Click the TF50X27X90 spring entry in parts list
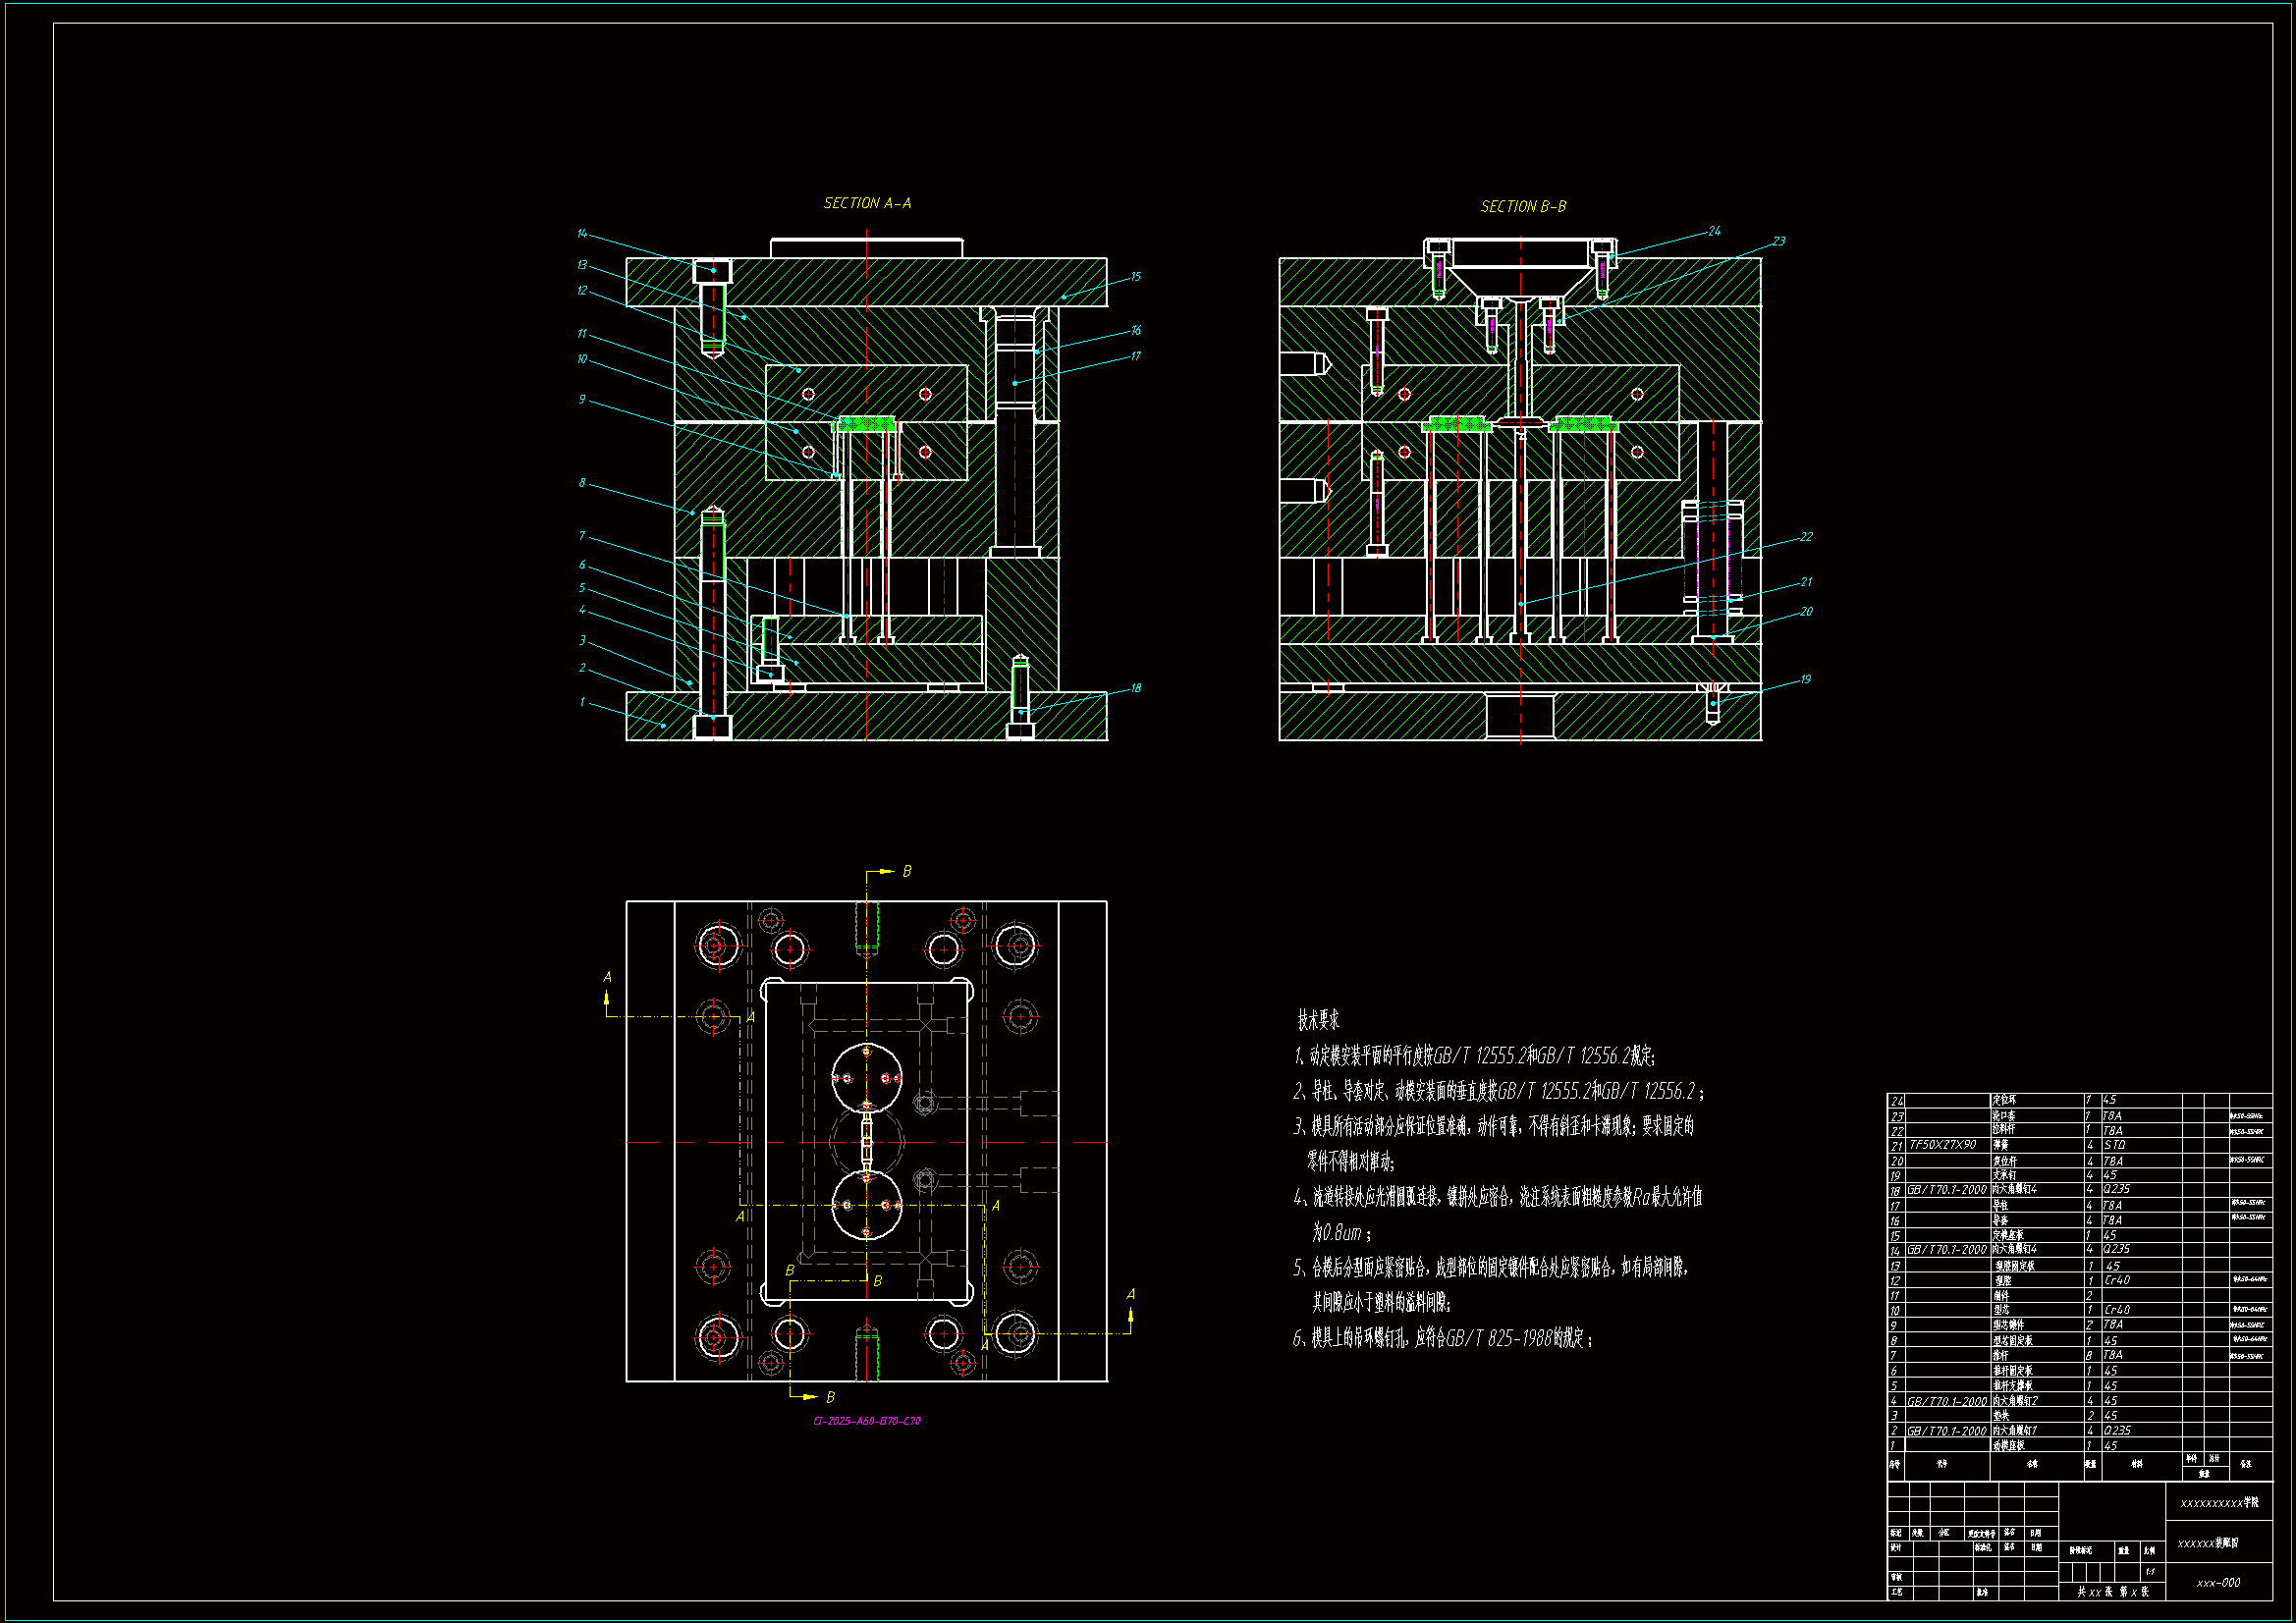The width and height of the screenshot is (2296, 1623). click(1942, 1145)
